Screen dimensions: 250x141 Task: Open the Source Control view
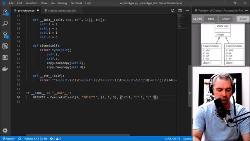5,35
